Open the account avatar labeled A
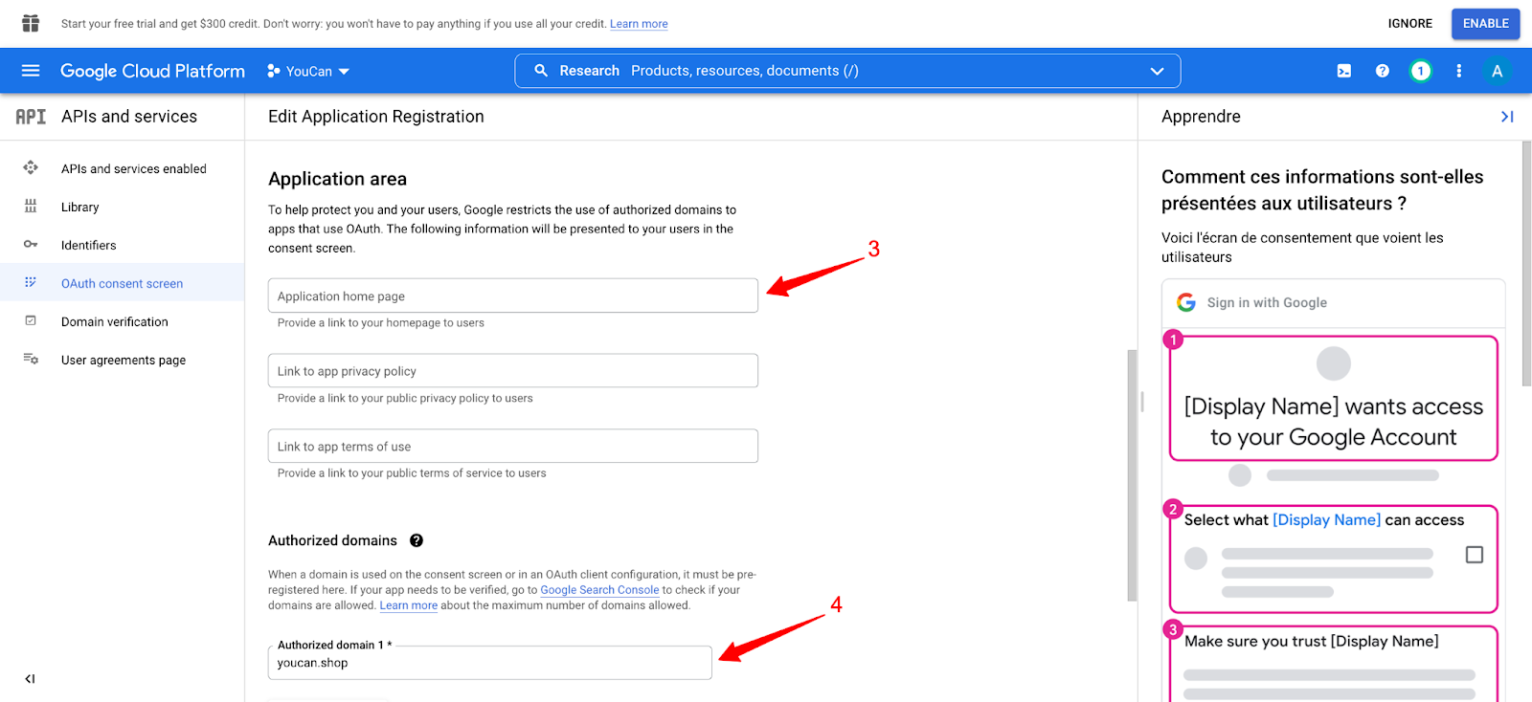Screen dimensions: 1532x702 (1498, 71)
